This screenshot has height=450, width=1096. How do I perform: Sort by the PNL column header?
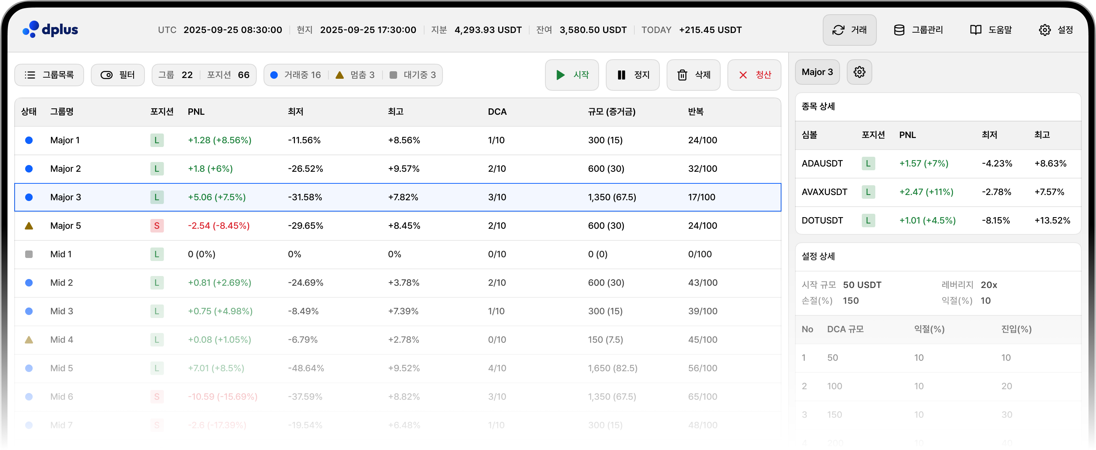[x=196, y=112]
